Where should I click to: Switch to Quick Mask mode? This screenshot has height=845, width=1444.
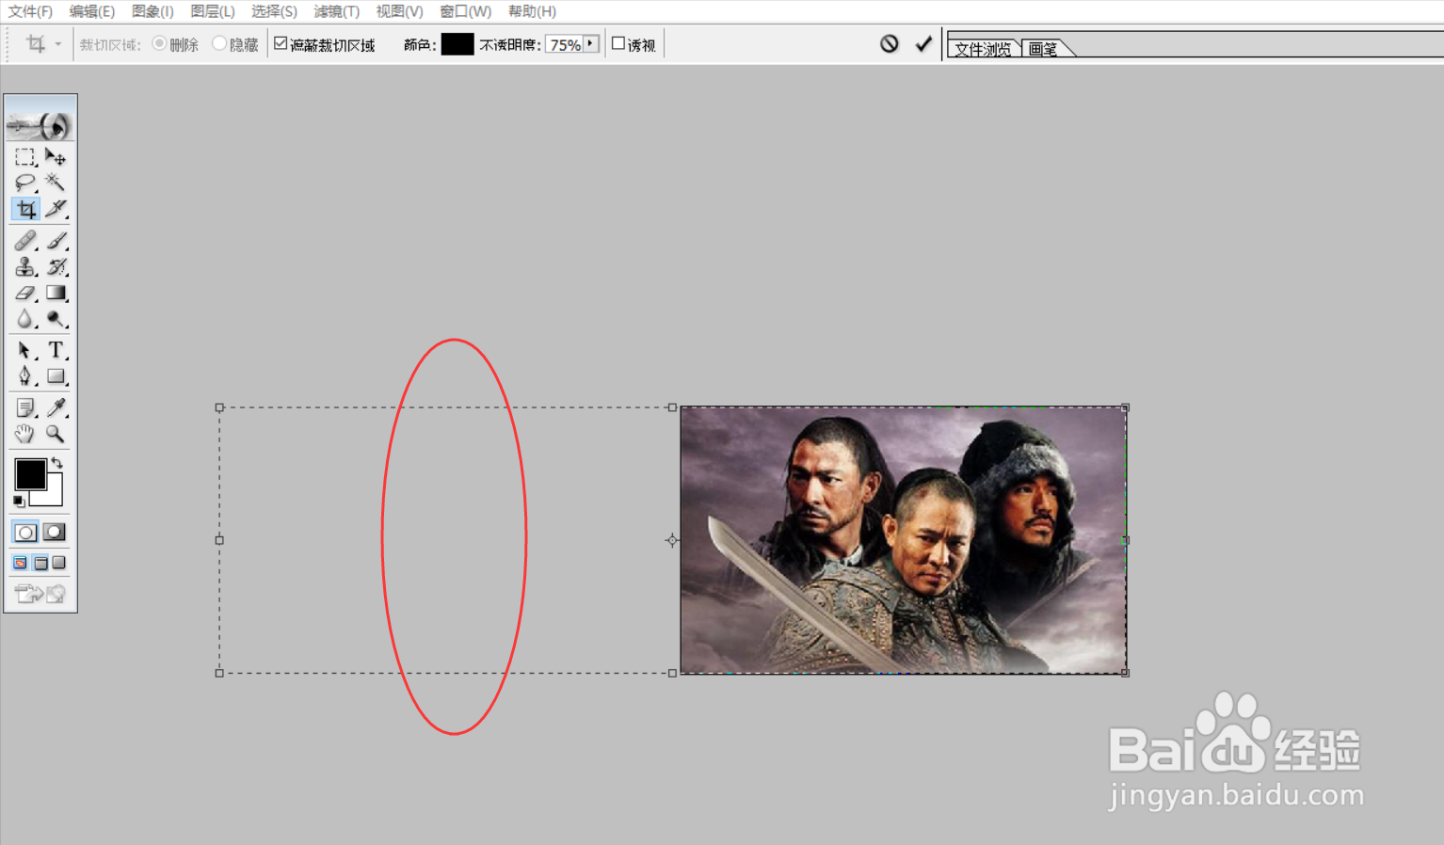click(55, 533)
